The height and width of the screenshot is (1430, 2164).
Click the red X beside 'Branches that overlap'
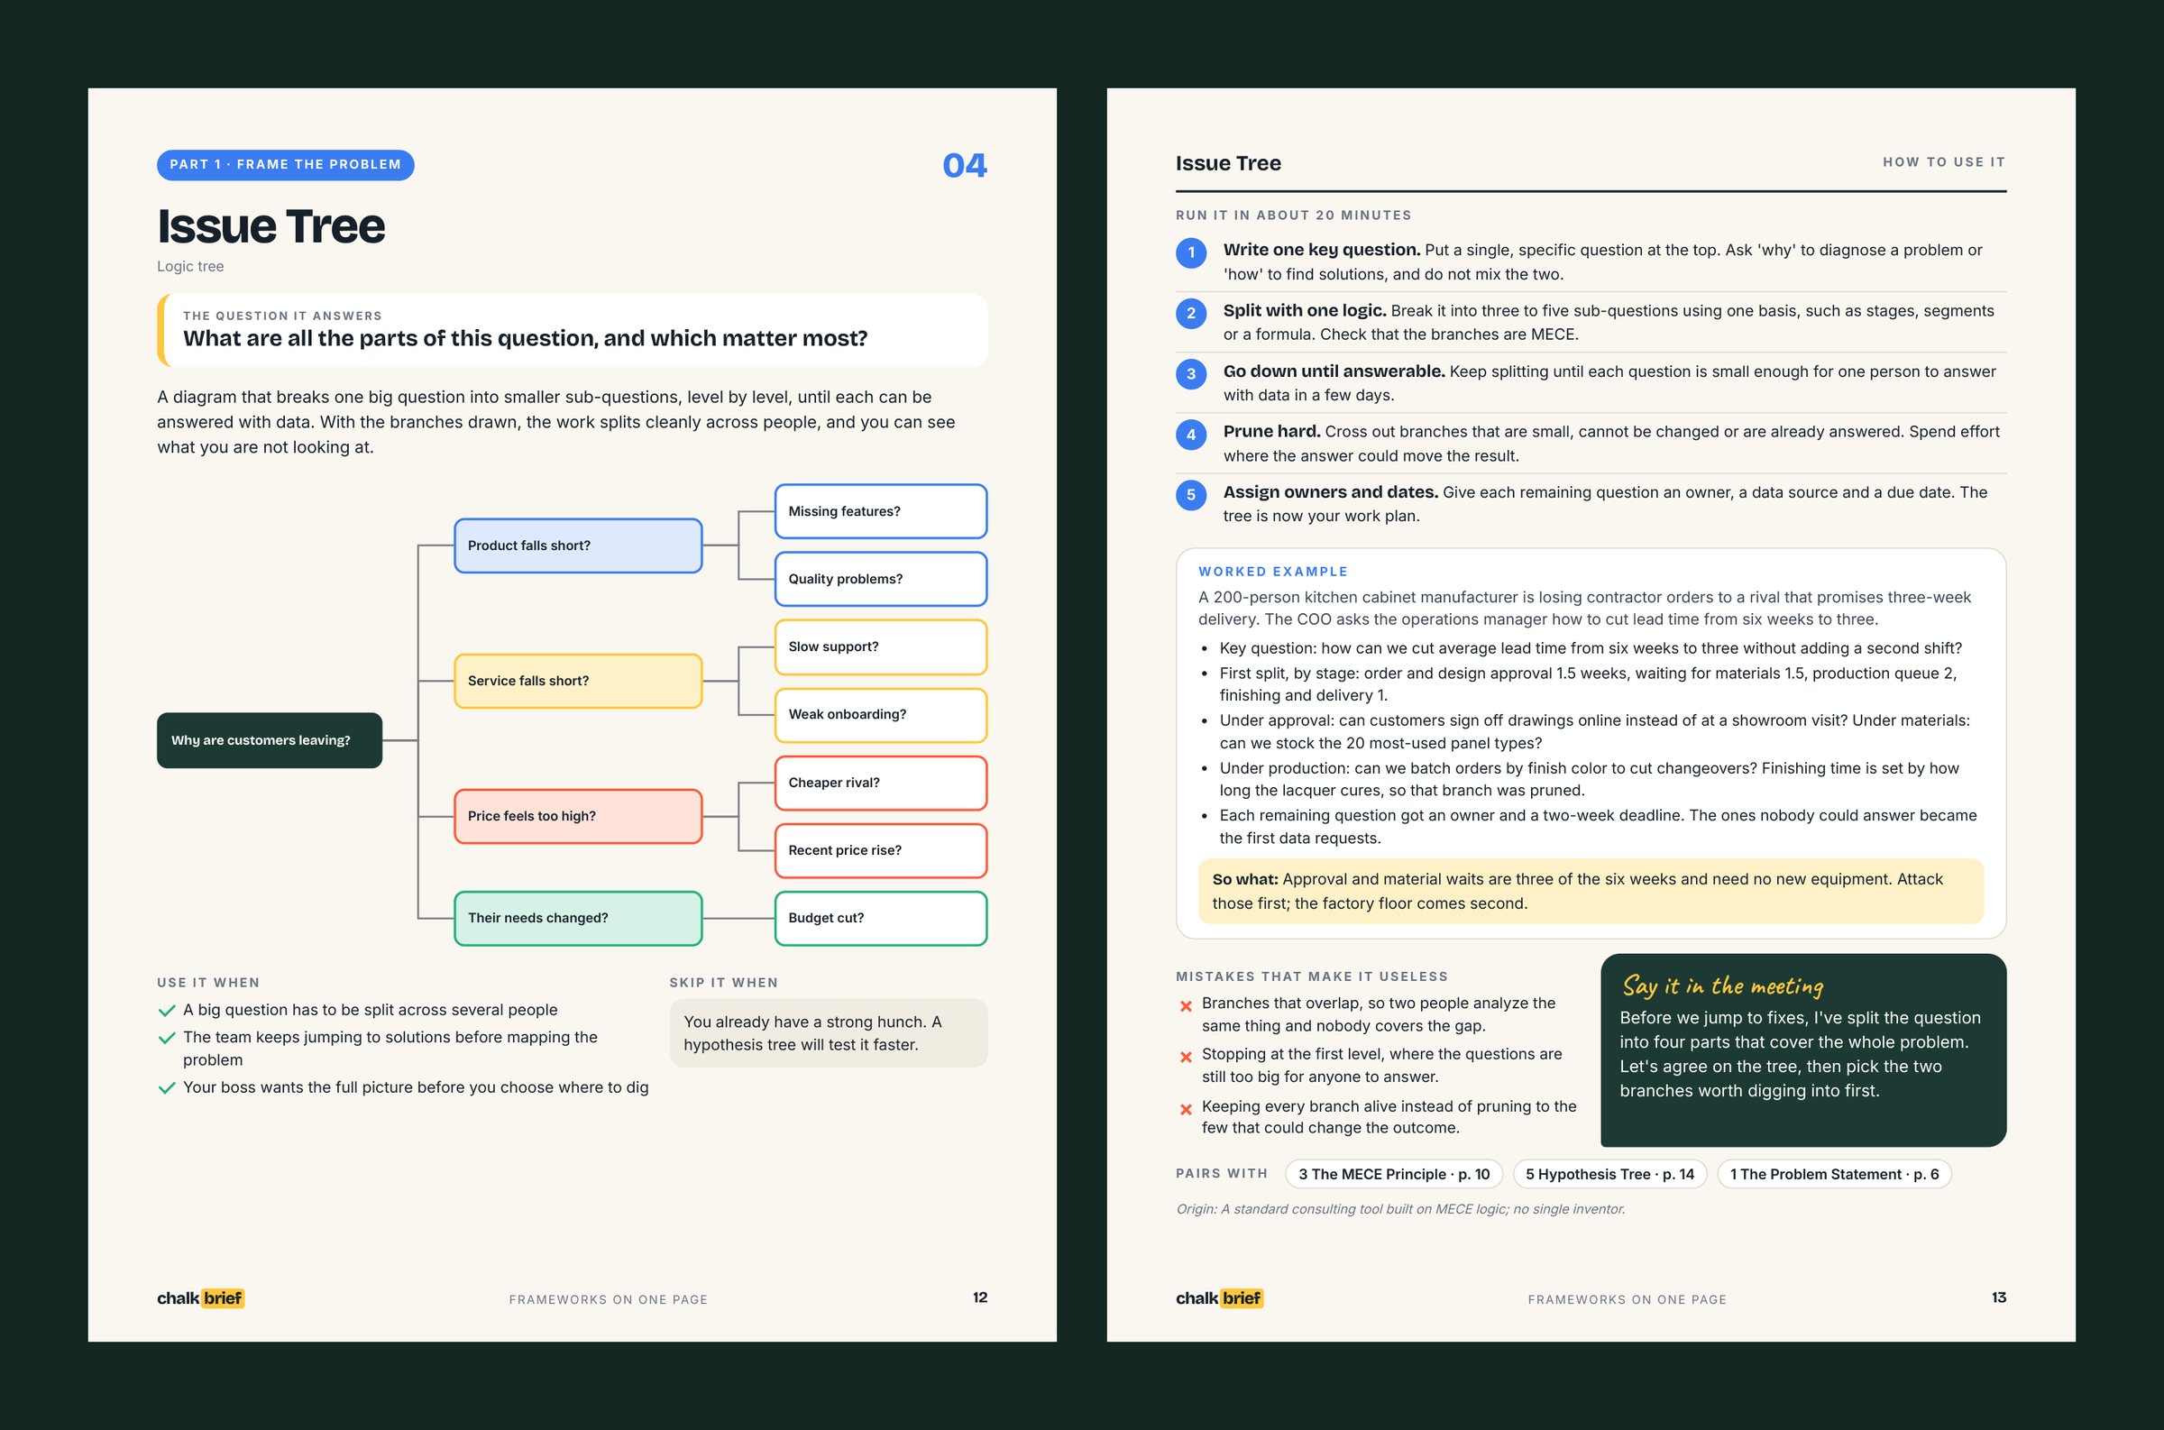click(1186, 1006)
